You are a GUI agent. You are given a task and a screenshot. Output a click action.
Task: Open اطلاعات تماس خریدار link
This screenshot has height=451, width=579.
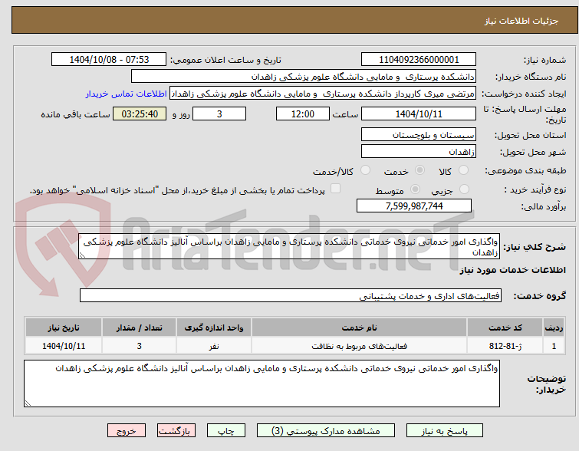(x=127, y=94)
